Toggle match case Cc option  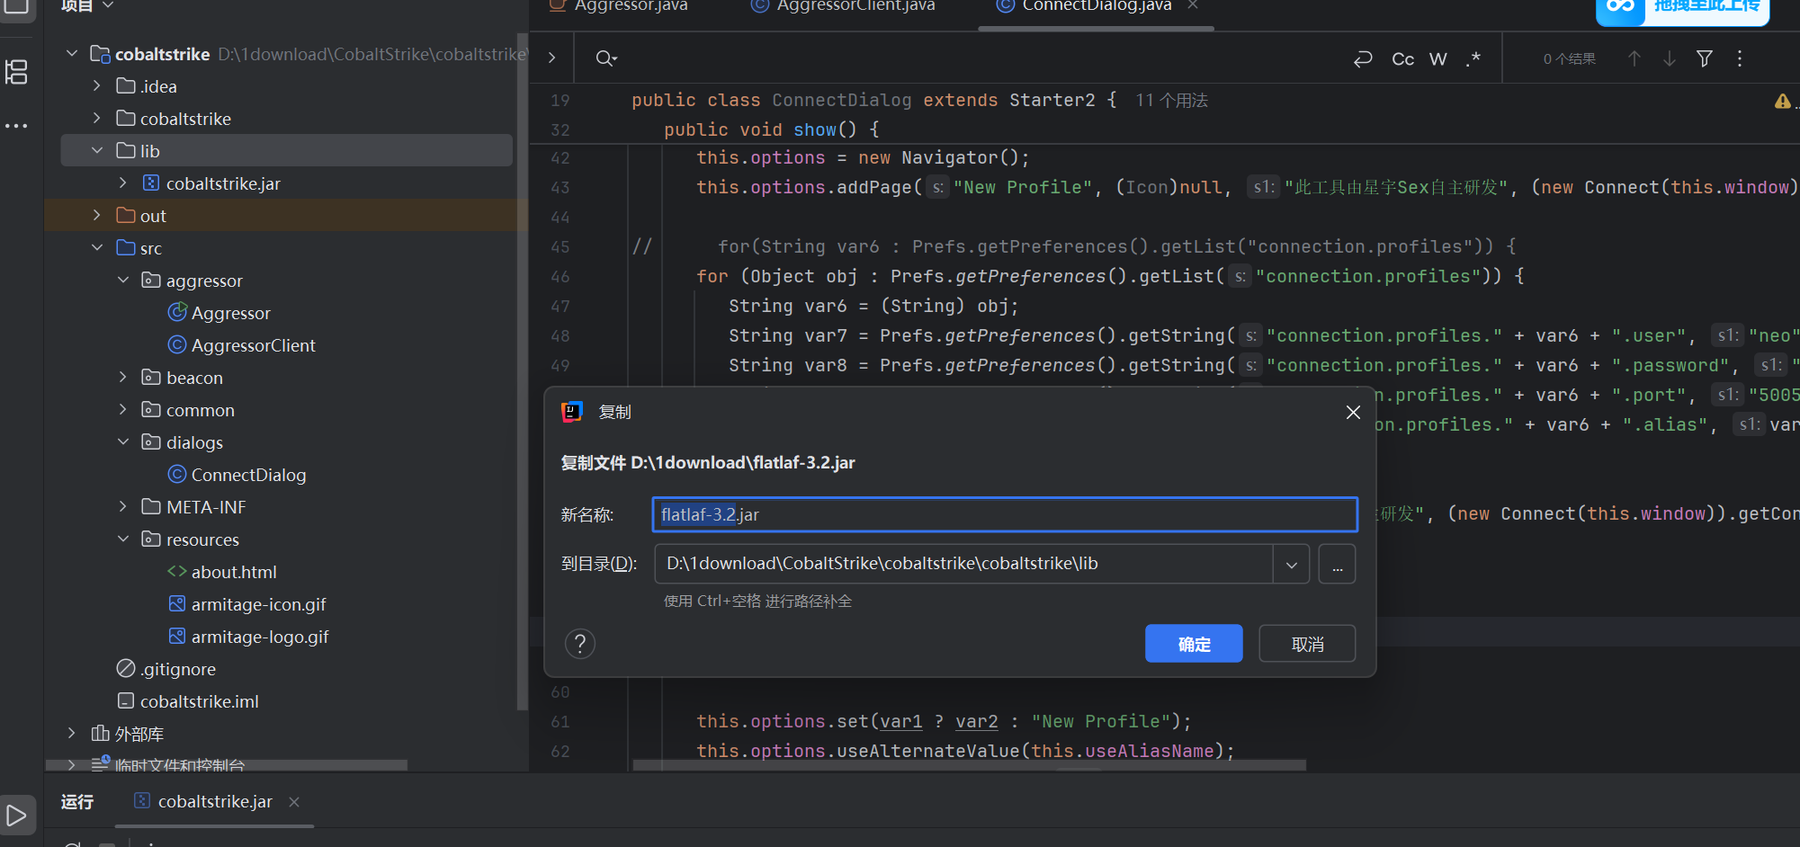click(x=1402, y=59)
